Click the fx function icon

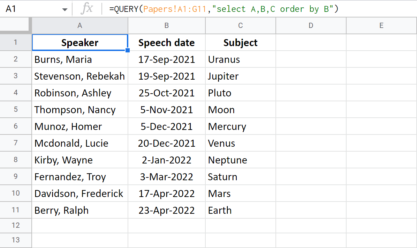click(x=88, y=9)
